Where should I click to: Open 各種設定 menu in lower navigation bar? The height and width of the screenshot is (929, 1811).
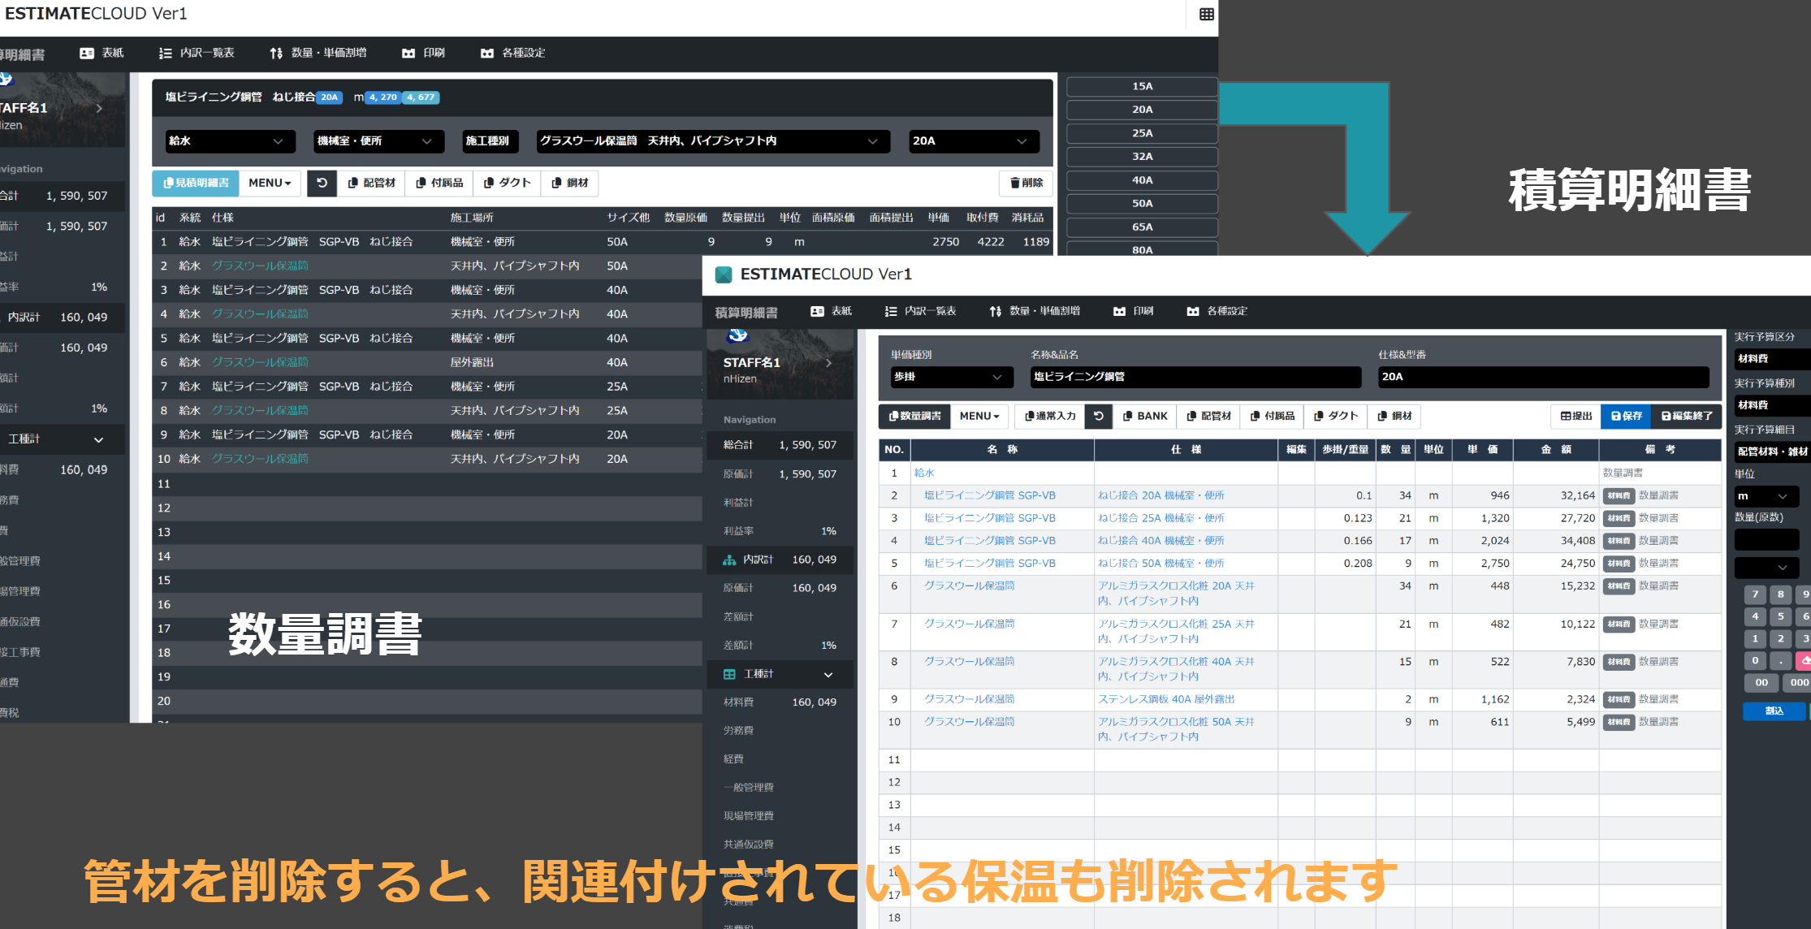click(1217, 311)
